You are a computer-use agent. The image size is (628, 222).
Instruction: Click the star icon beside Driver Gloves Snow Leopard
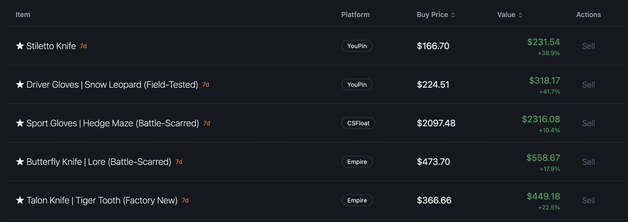click(x=20, y=85)
